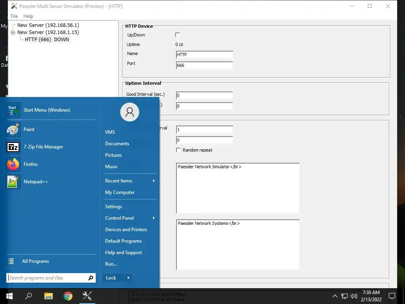The width and height of the screenshot is (405, 304).
Task: Launch Firefox from start menu list
Action: click(x=13, y=164)
